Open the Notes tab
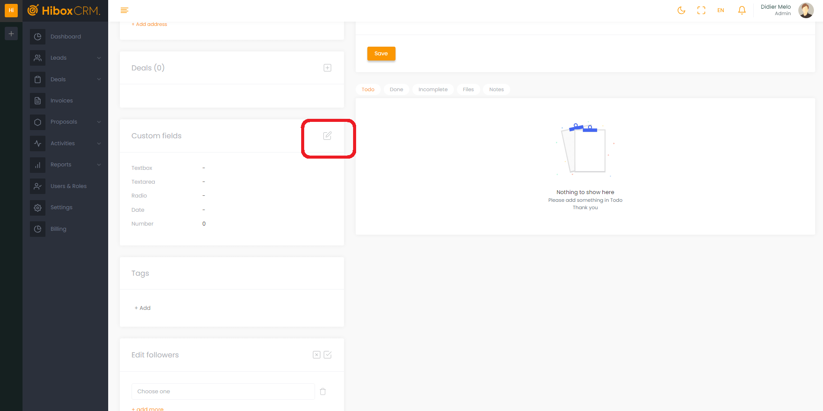 click(496, 89)
